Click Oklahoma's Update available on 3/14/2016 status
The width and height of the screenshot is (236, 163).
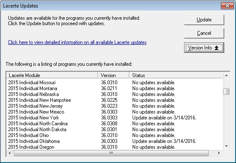pos(164,141)
